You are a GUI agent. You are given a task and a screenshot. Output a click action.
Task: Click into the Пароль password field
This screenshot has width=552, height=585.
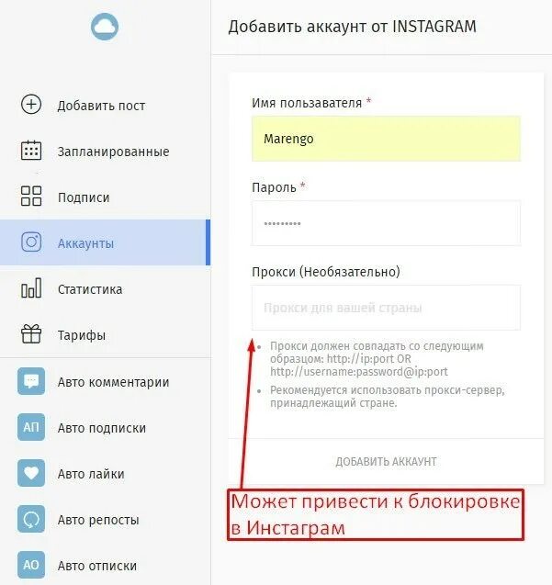click(x=386, y=223)
